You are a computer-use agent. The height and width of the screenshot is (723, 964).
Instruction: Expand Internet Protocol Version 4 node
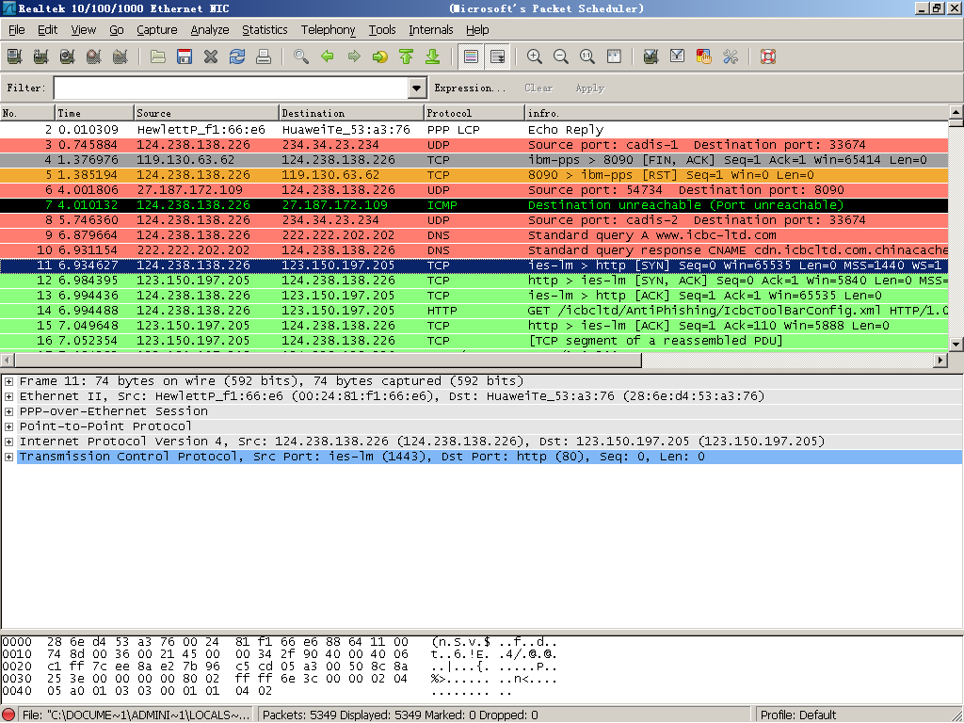point(8,442)
